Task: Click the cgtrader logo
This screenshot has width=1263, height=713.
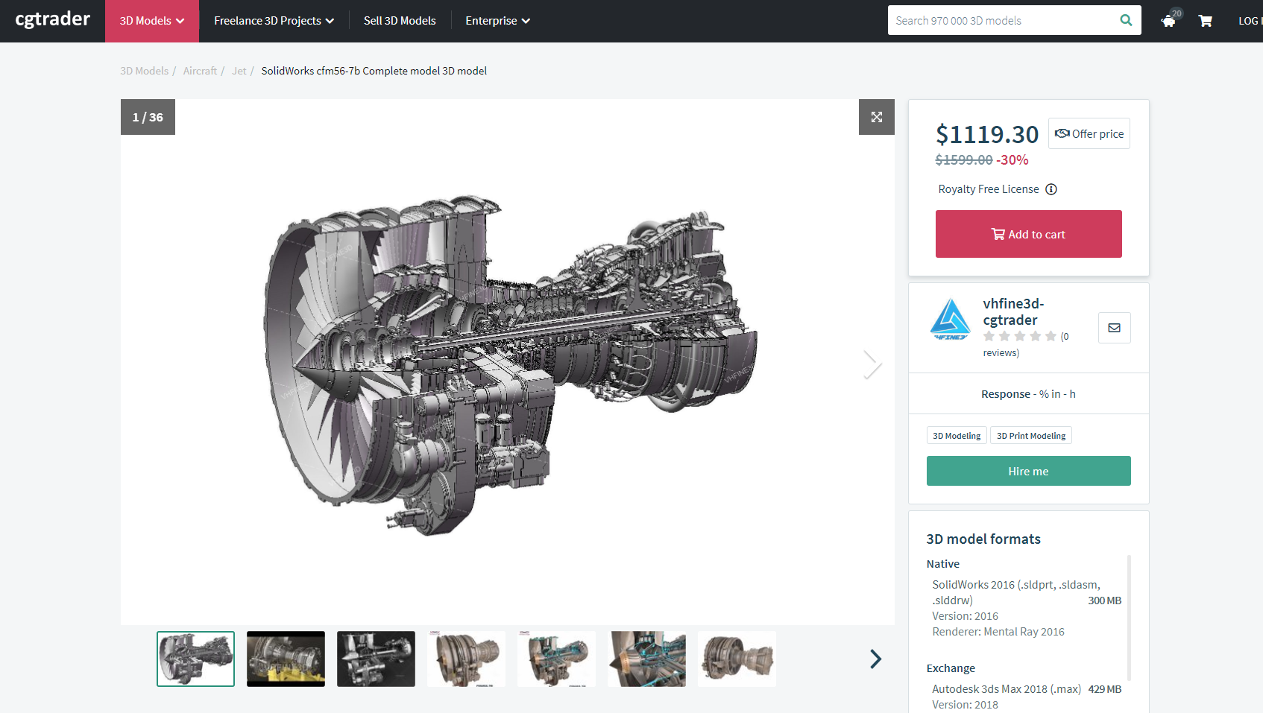Action: tap(51, 20)
